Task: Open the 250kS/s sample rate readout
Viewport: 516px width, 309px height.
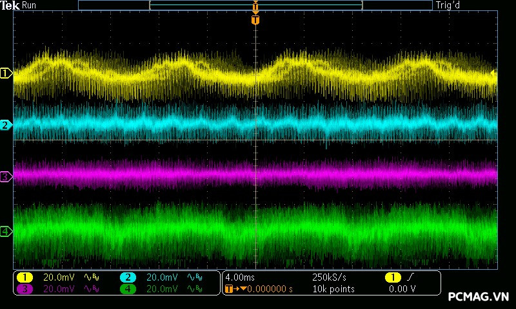Action: 331,277
